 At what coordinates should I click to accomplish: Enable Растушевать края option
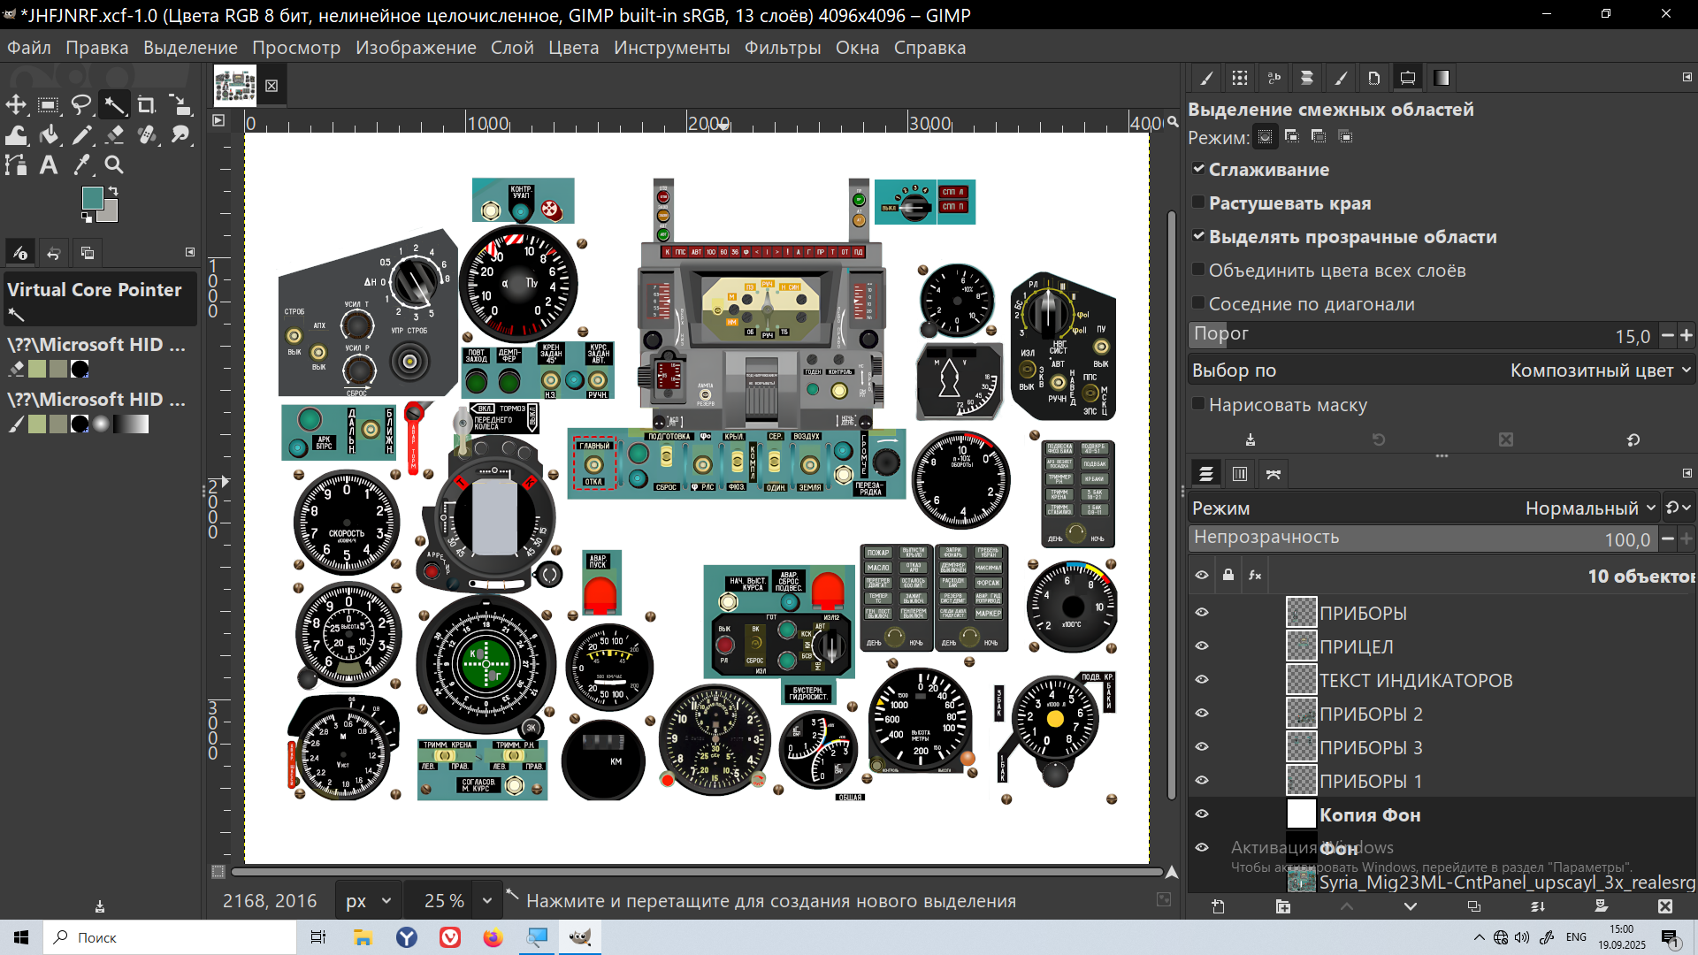click(x=1198, y=202)
